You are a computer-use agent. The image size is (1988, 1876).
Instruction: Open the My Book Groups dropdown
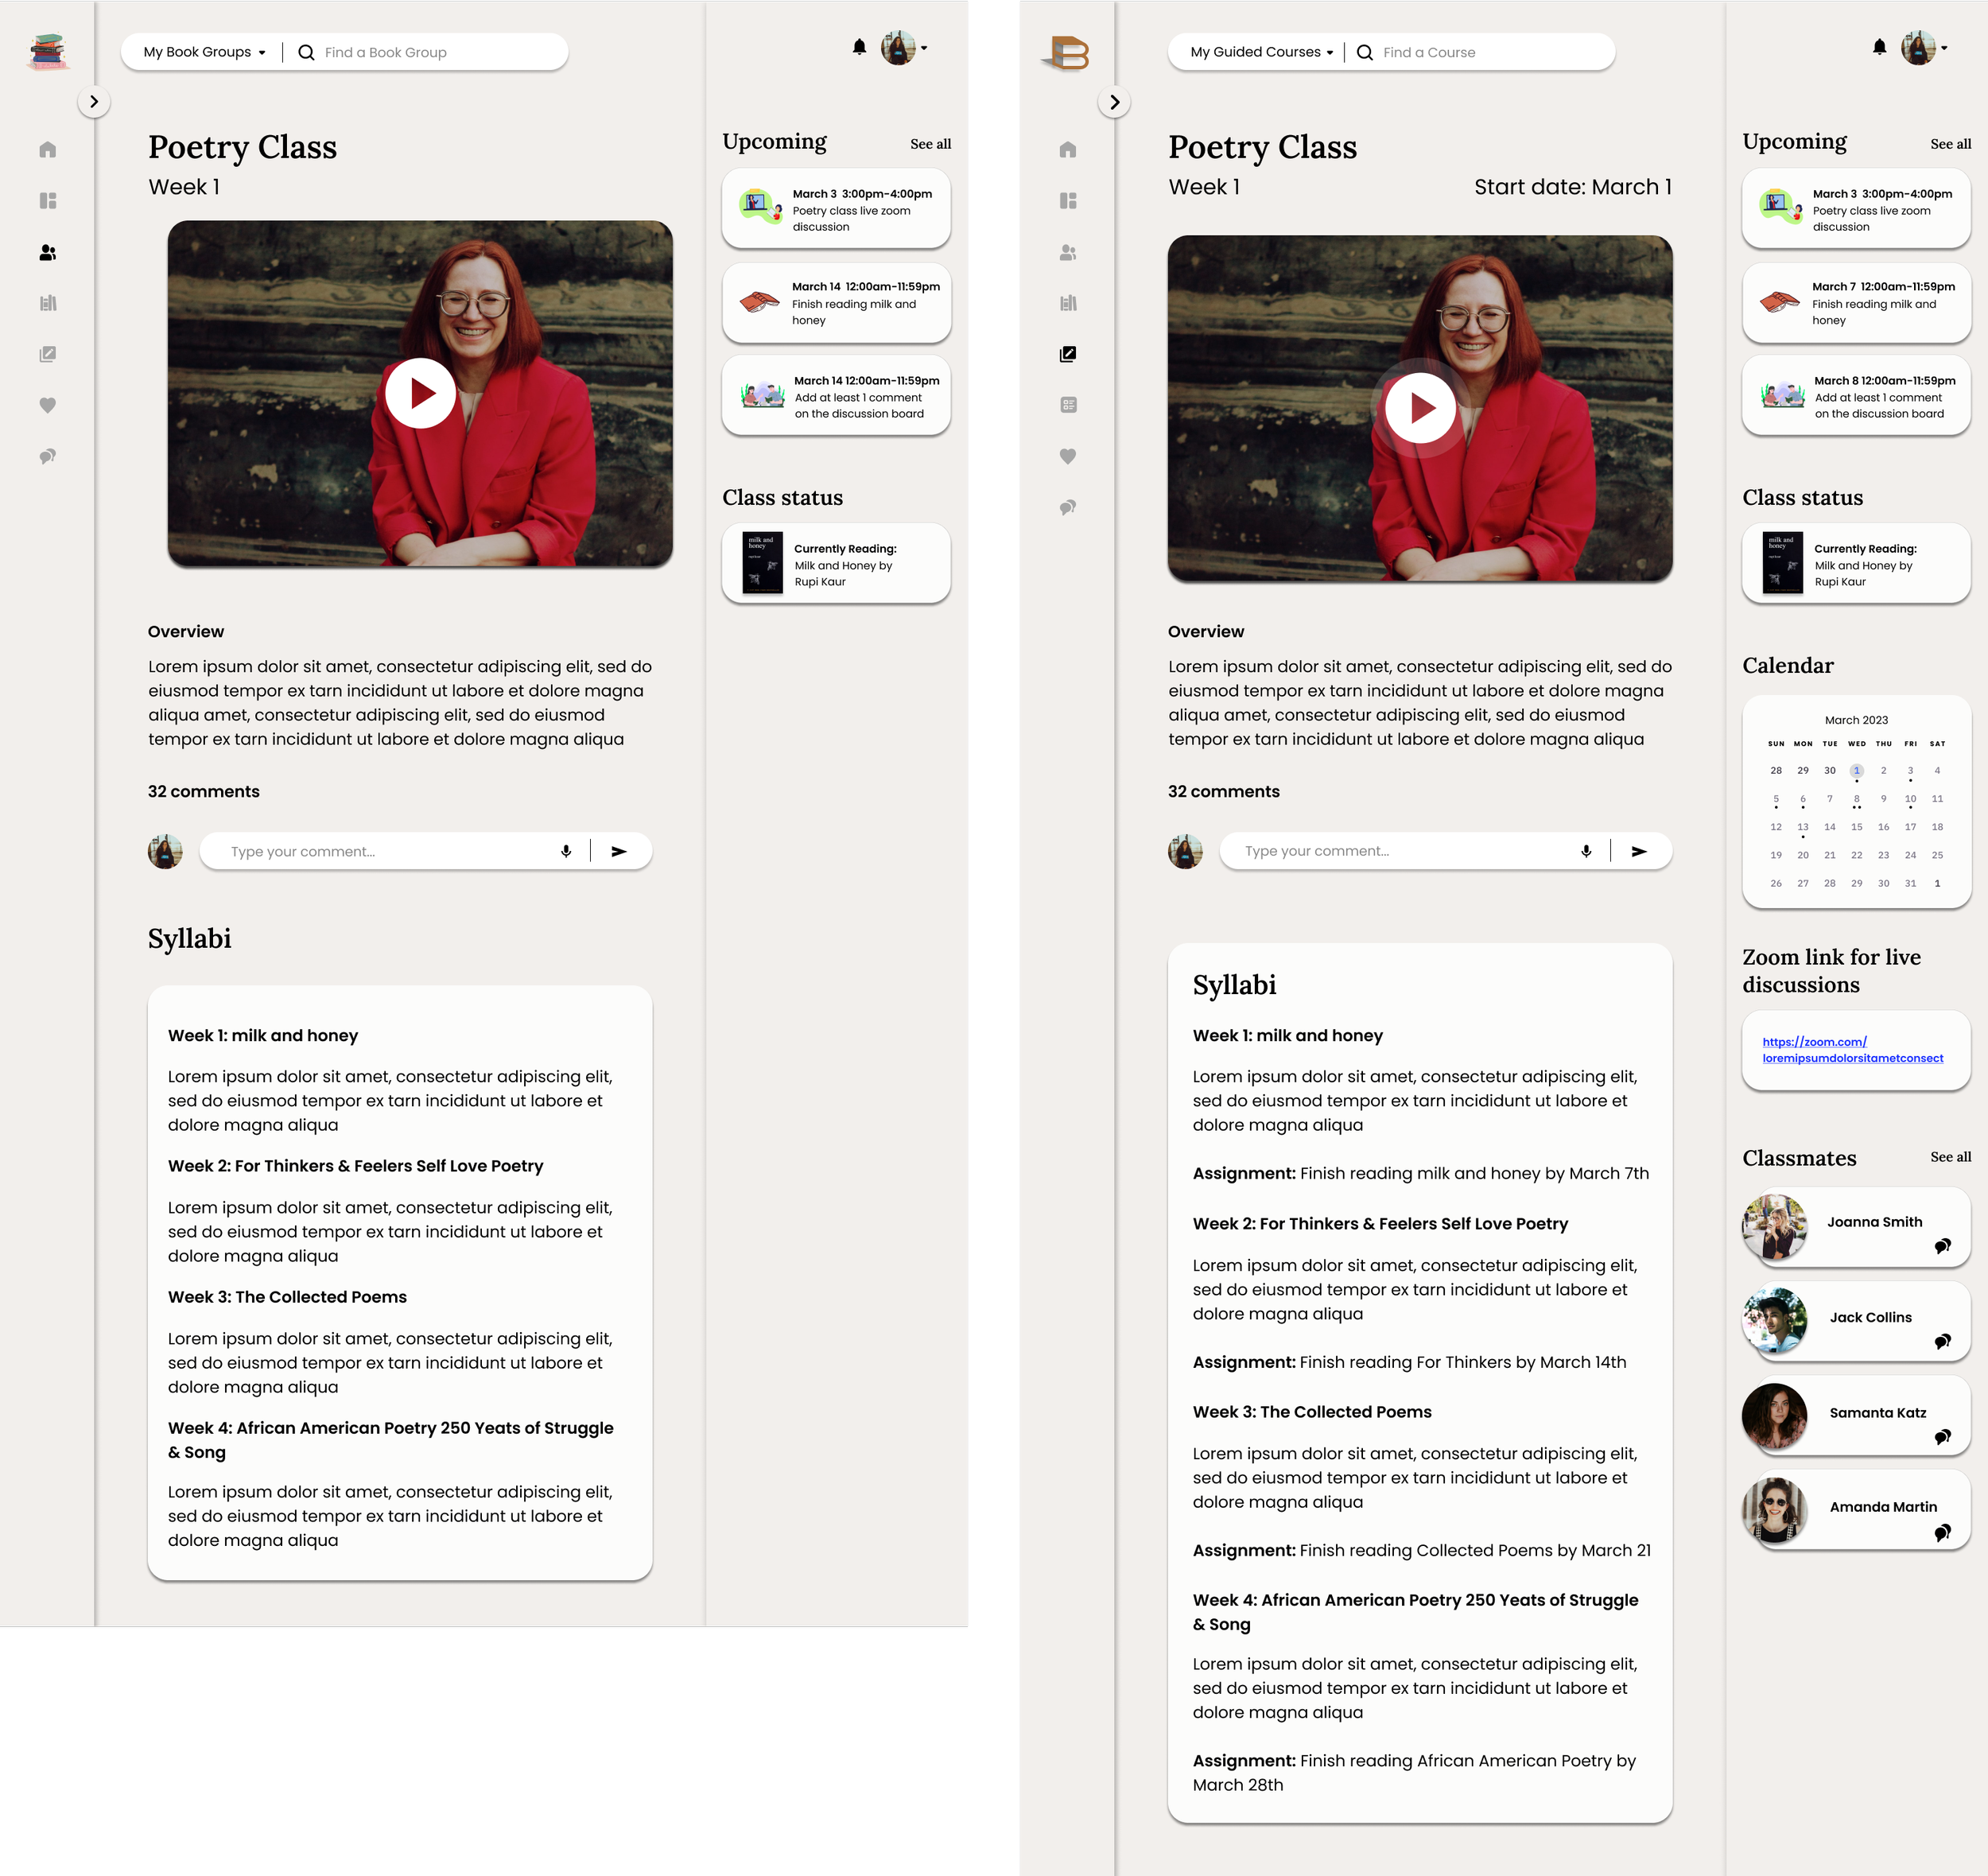(x=204, y=52)
